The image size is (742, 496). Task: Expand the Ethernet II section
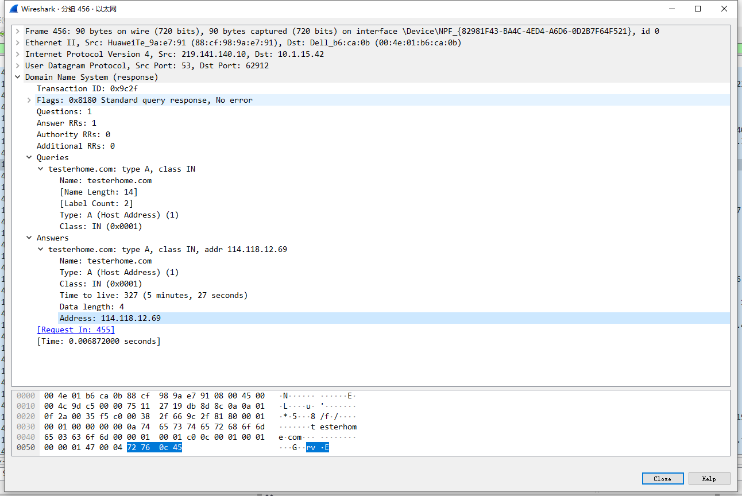click(18, 42)
